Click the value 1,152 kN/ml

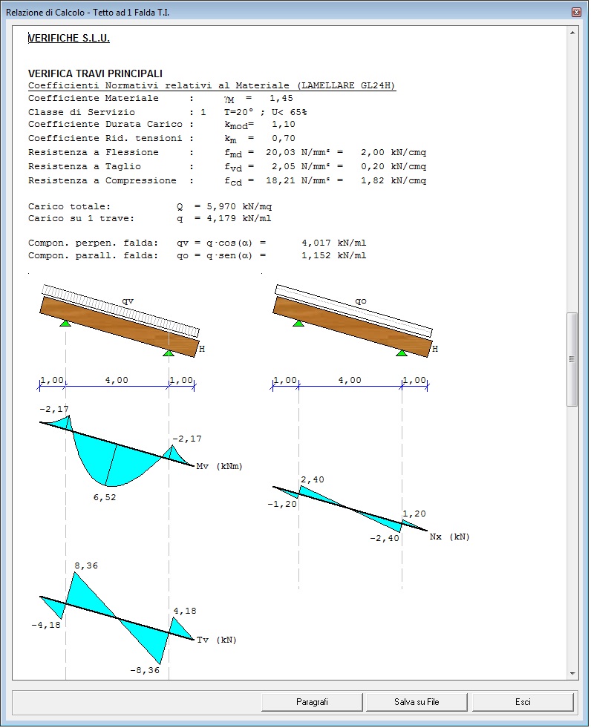click(x=334, y=255)
